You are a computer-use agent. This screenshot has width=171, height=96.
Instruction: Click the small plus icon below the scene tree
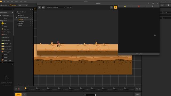19,85
